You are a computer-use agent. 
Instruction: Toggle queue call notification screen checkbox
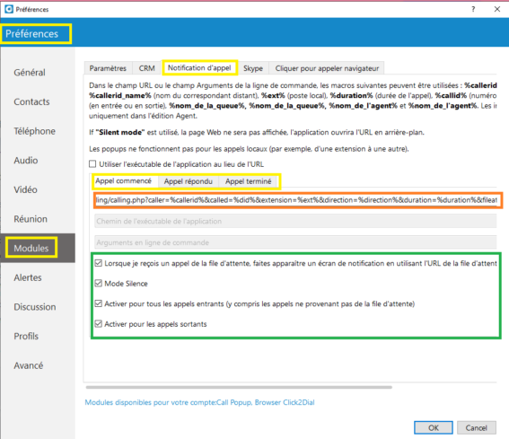(x=99, y=263)
